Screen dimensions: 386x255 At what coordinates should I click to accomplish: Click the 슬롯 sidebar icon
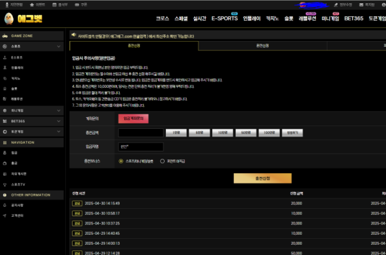[5, 88]
